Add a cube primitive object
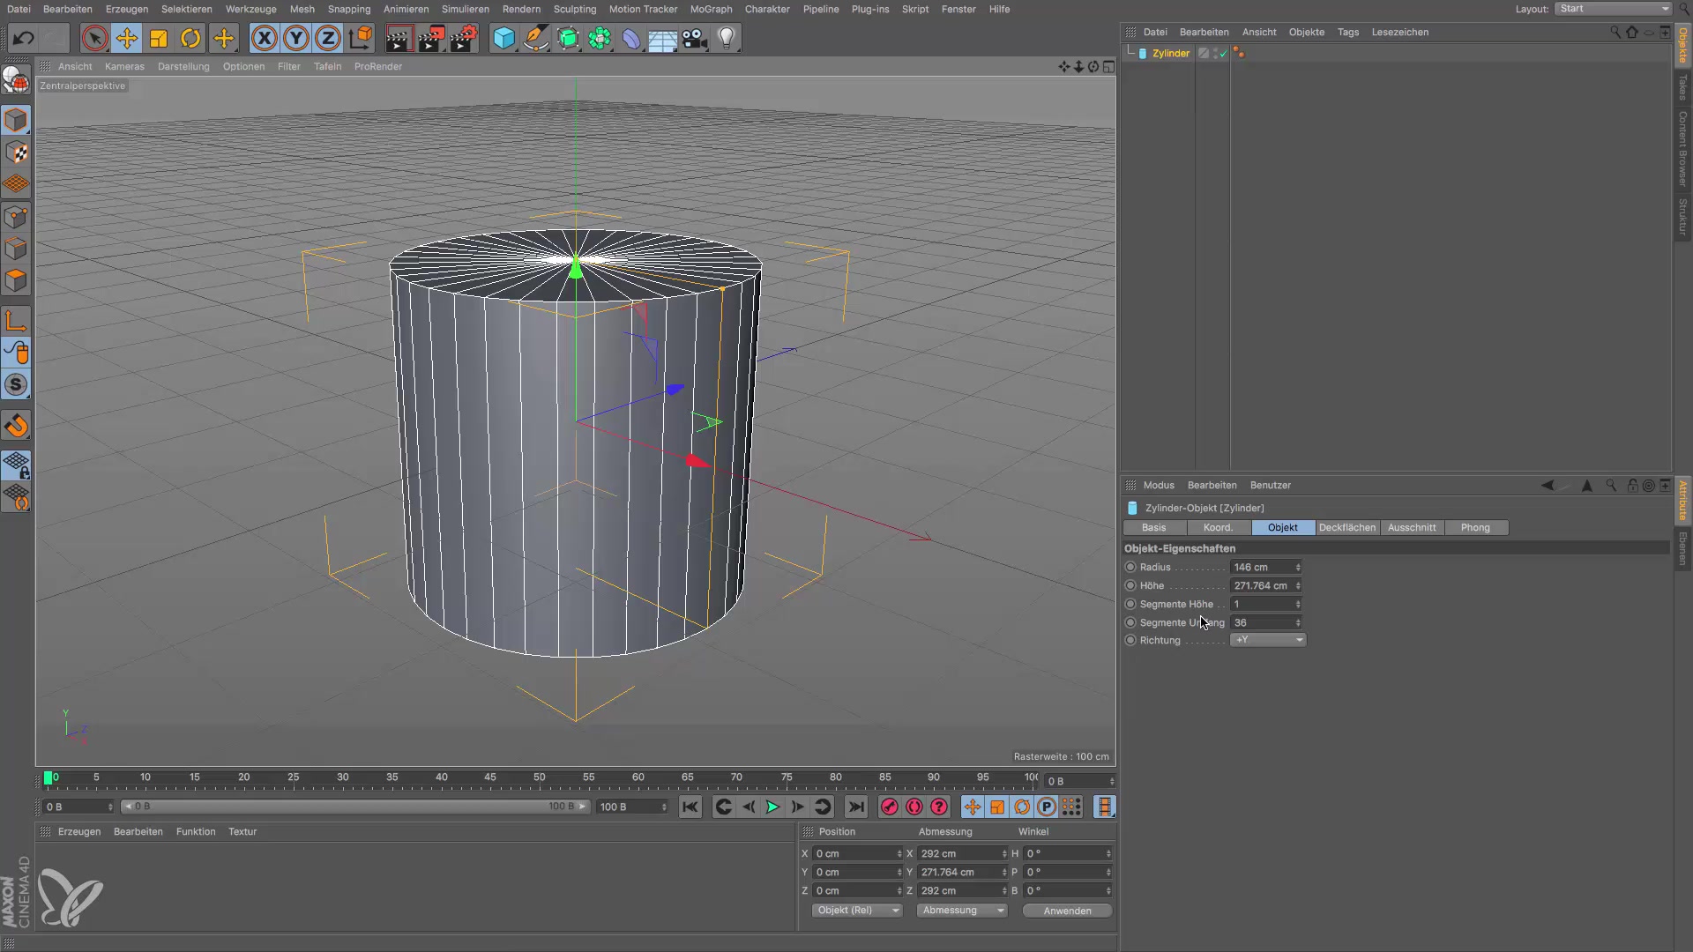The image size is (1693, 952). [503, 39]
